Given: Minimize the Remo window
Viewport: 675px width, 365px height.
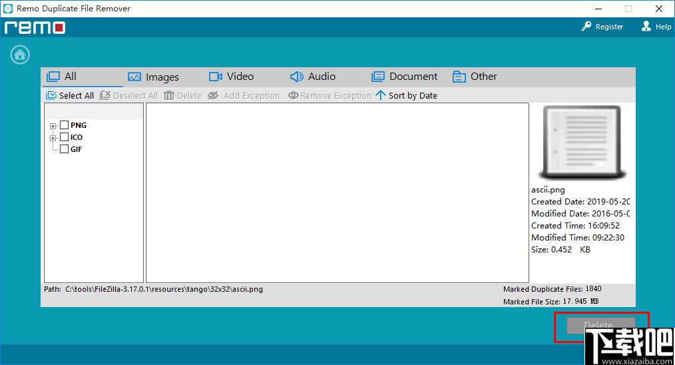Looking at the screenshot, I should [x=598, y=9].
